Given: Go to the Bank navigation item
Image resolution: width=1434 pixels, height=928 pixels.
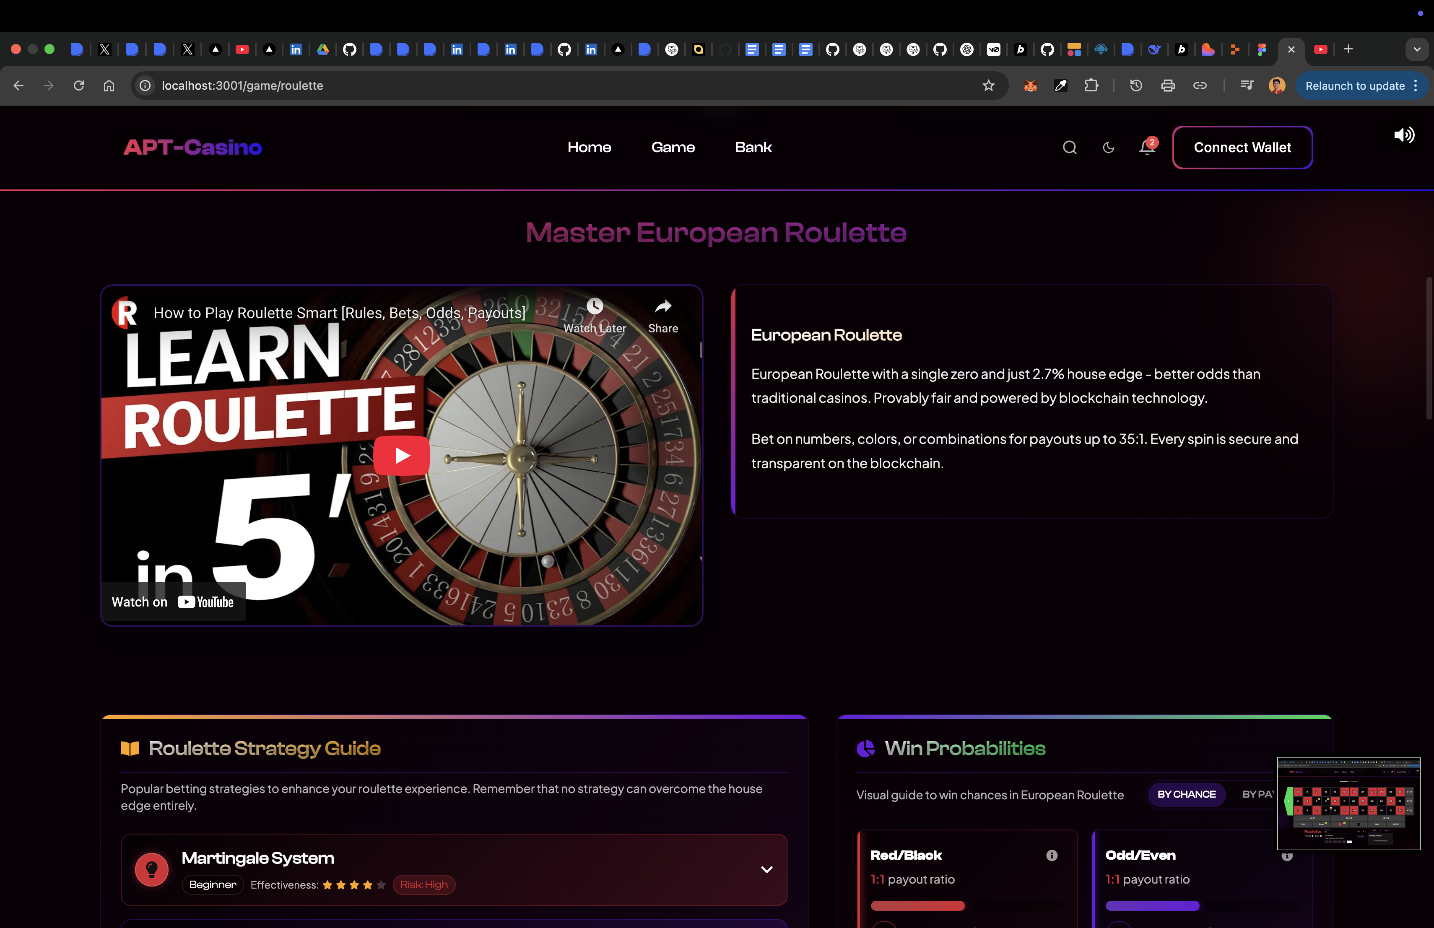Looking at the screenshot, I should coord(753,148).
